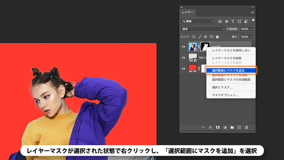Toggle mask link on model layer
The width and height of the screenshot is (284, 160).
[x=199, y=47]
